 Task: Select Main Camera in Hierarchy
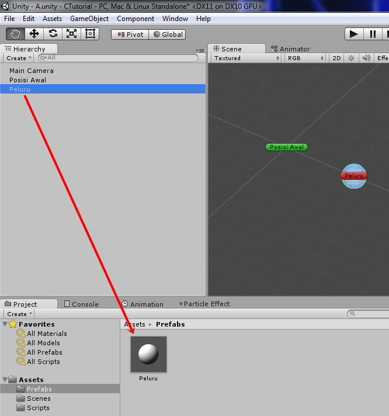pos(103,71)
